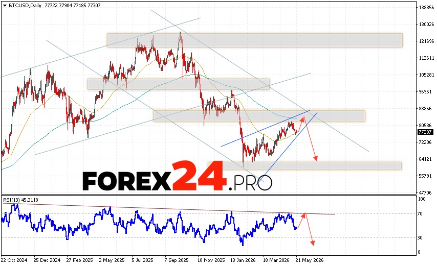Screen dimensions: 437x266
Task: Select the current price tag 77307
Action: tap(425, 132)
